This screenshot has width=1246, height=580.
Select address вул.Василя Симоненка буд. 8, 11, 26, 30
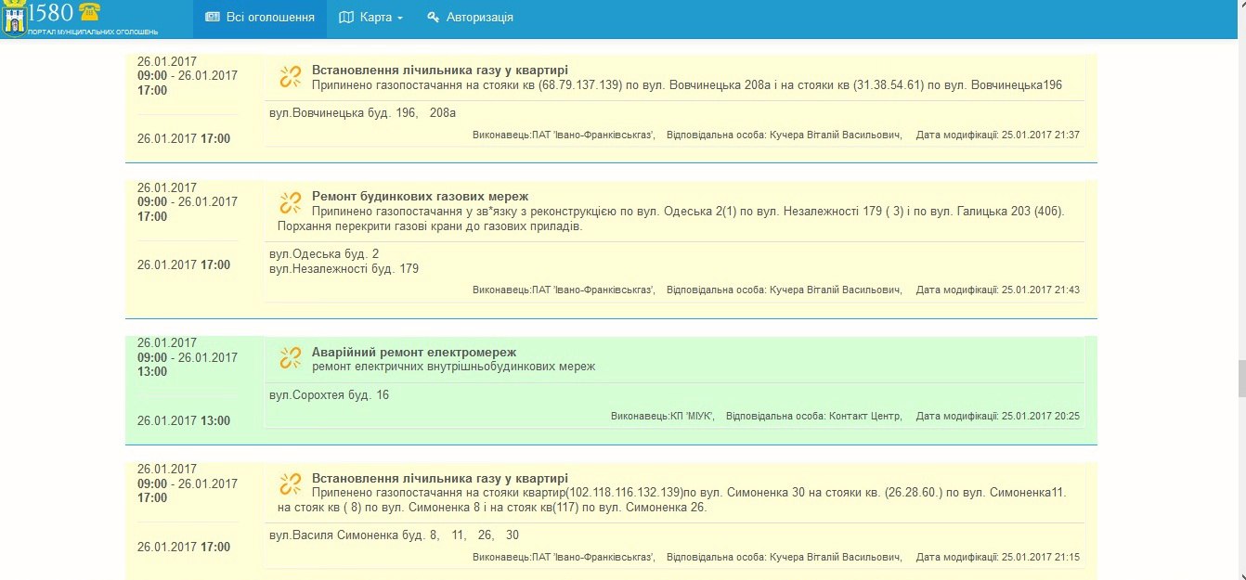[394, 535]
